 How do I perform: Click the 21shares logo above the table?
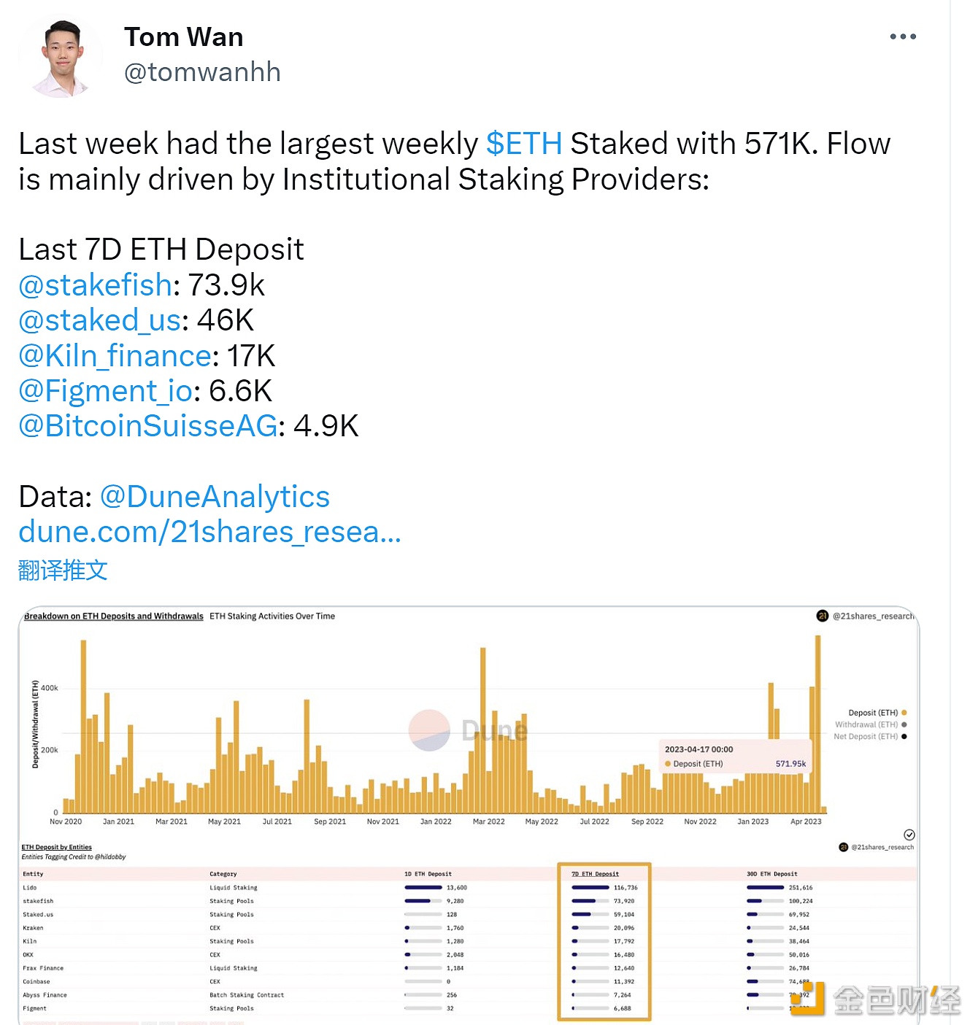click(x=844, y=847)
